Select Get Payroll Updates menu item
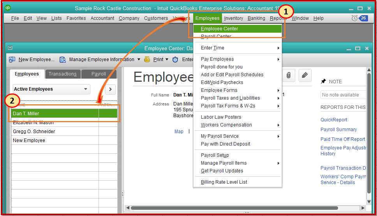 222,171
